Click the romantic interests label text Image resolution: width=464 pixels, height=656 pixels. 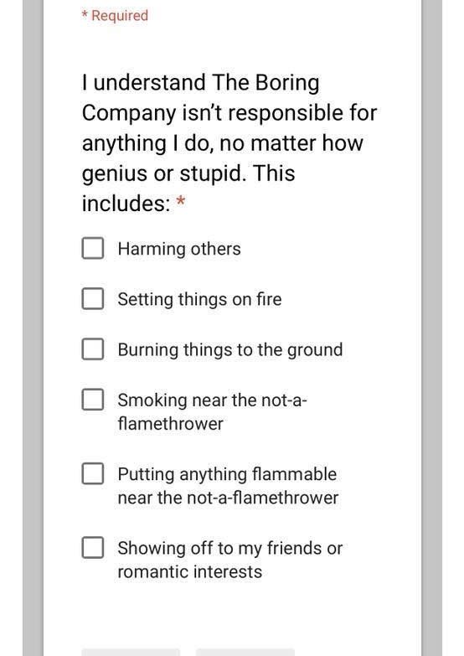click(190, 571)
